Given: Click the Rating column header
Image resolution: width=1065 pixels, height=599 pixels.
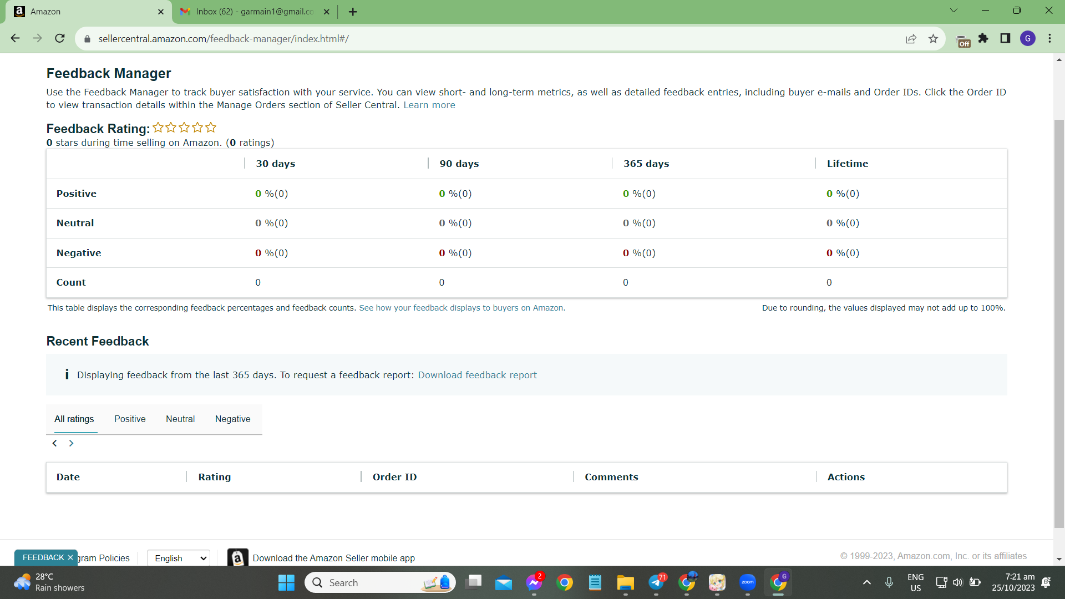Looking at the screenshot, I should click(x=215, y=477).
